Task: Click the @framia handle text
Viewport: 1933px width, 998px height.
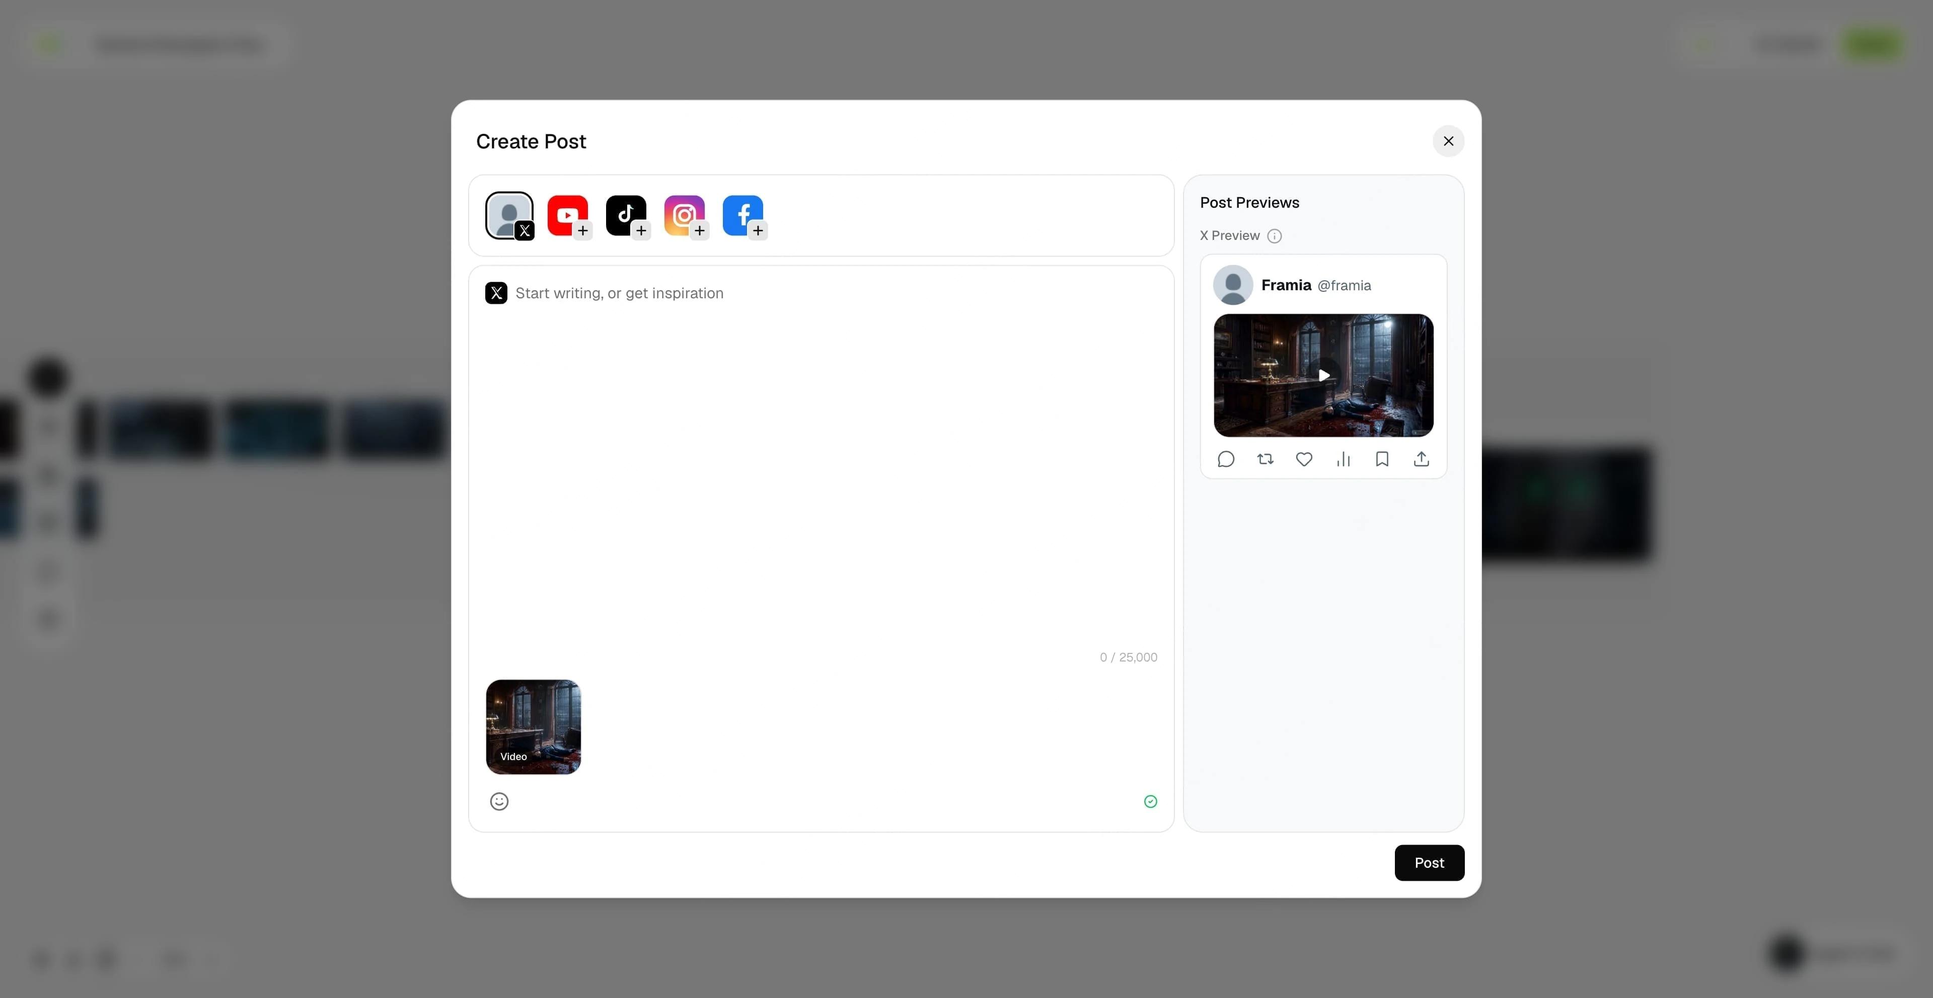Action: tap(1344, 286)
